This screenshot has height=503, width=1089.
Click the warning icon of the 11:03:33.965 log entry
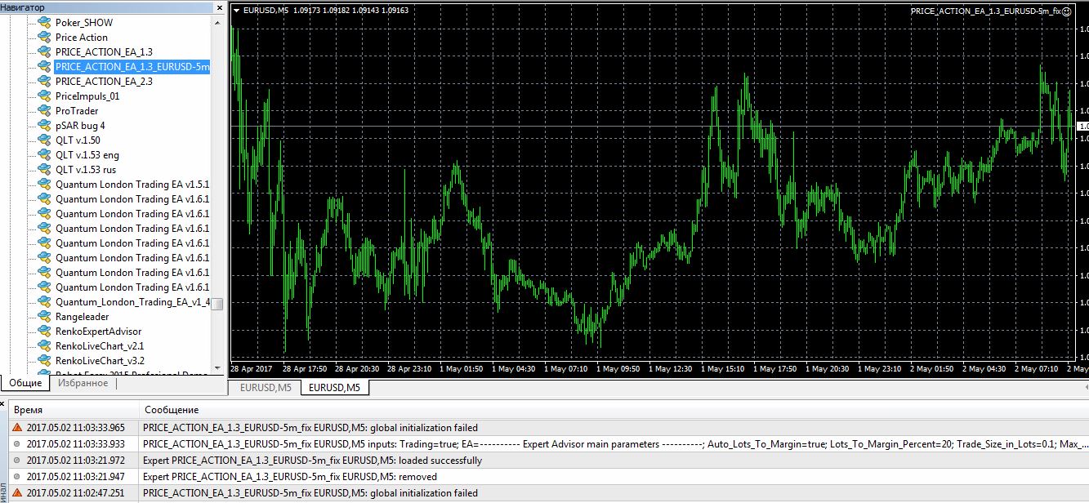pyautogui.click(x=17, y=427)
